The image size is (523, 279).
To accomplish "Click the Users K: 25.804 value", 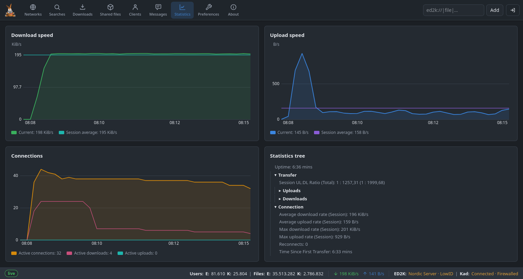I will pos(240,274).
